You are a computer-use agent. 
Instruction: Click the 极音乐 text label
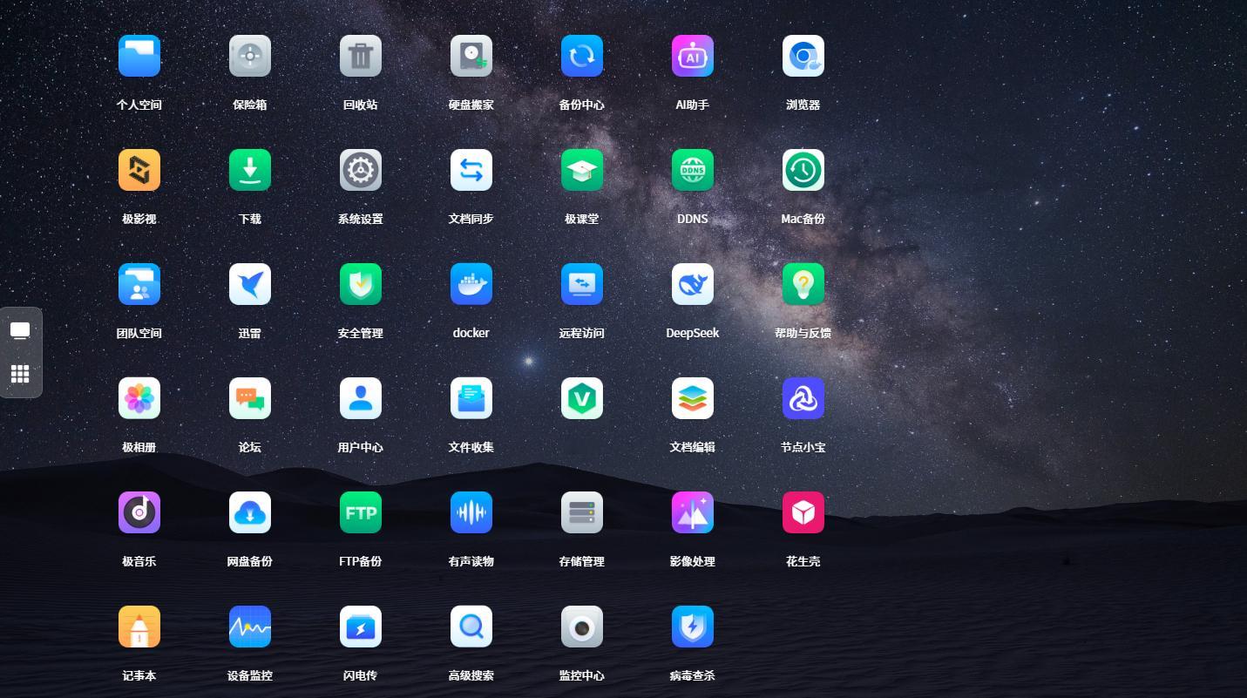pos(139,561)
